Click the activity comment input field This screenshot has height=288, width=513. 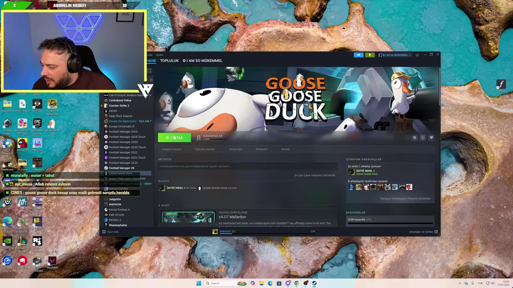tap(247, 166)
